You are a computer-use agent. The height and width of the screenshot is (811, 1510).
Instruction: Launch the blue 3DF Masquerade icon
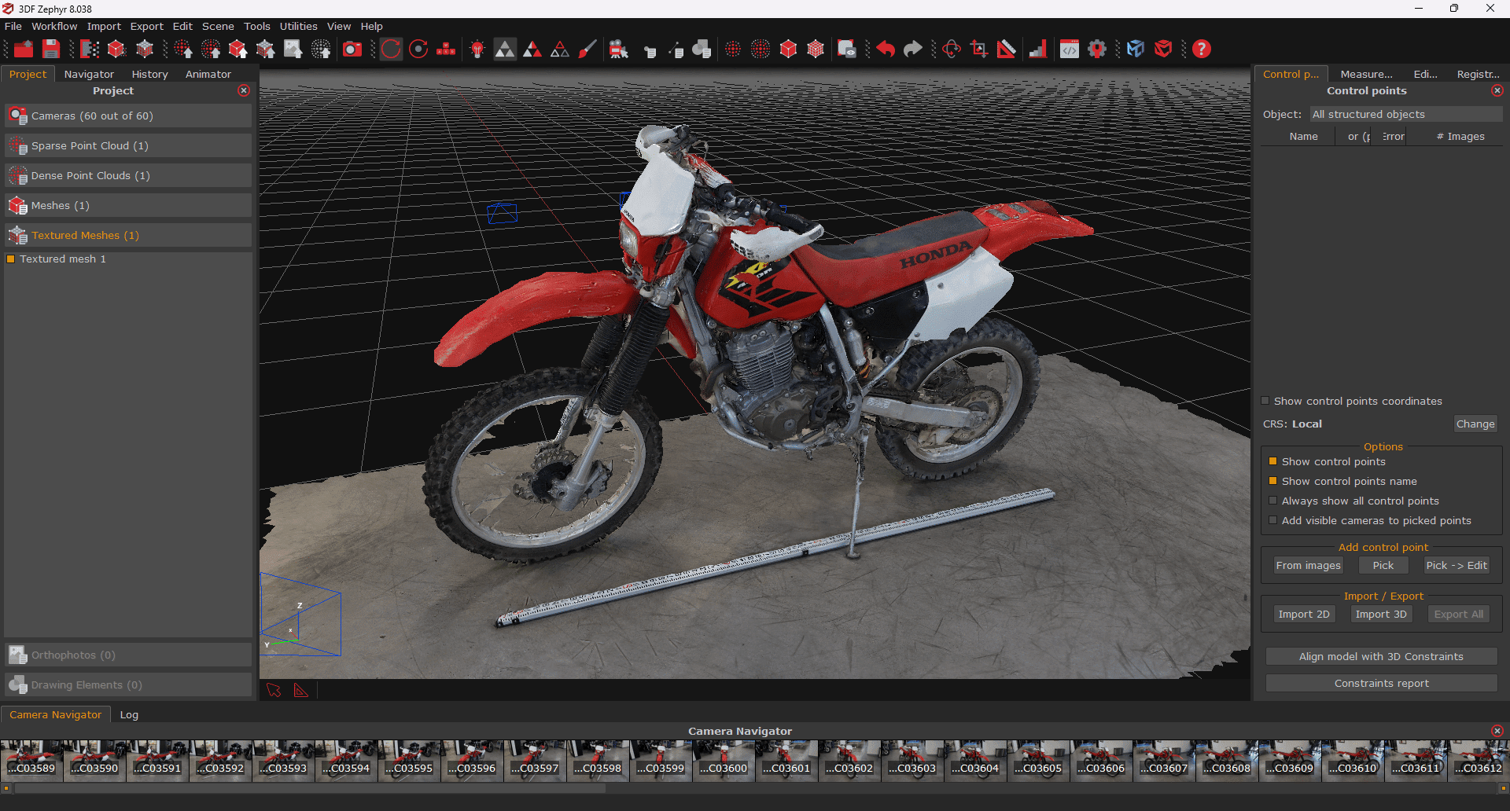pyautogui.click(x=1136, y=50)
